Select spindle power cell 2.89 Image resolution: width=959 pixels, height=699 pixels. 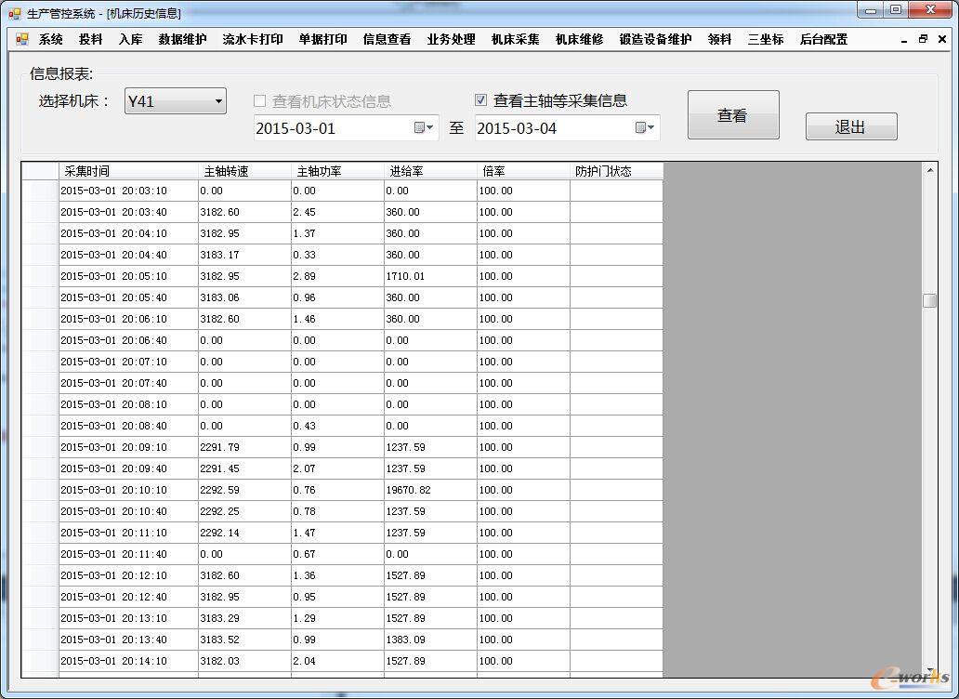click(337, 276)
